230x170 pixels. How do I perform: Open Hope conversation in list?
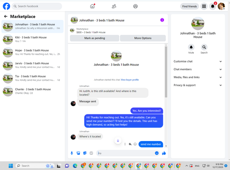click(x=32, y=52)
